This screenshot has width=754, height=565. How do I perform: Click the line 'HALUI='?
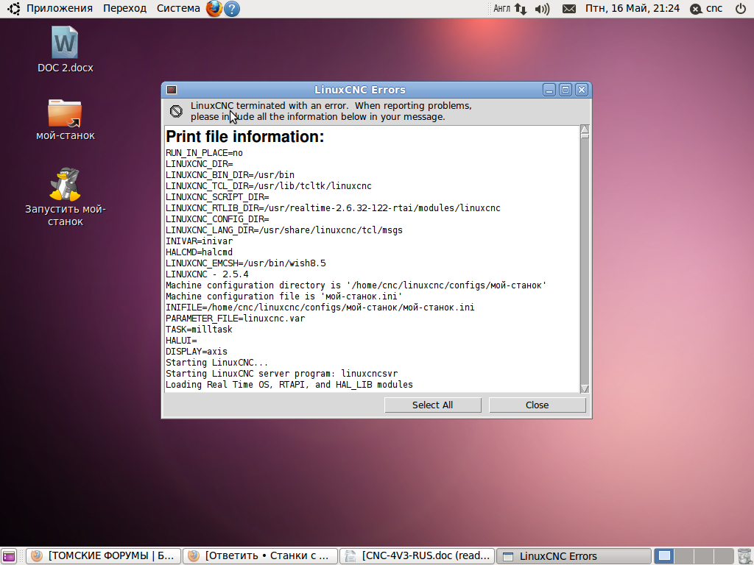pos(181,341)
